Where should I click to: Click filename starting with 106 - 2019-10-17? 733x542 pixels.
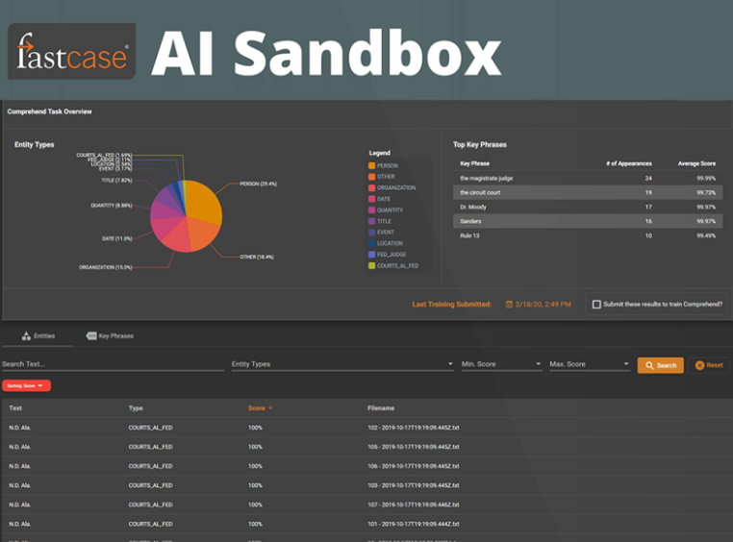point(414,466)
